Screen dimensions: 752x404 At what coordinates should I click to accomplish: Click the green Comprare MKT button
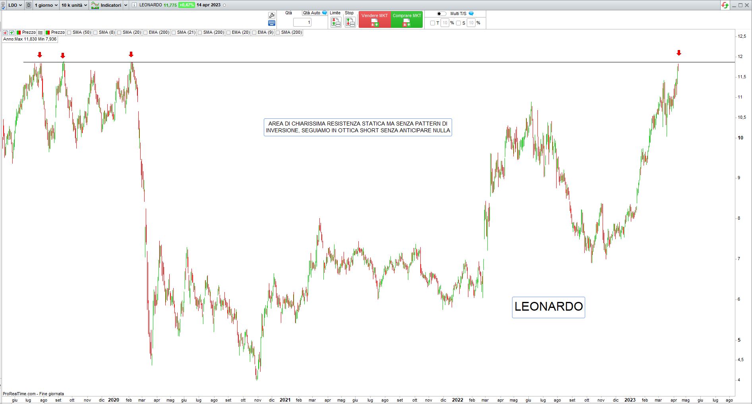point(407,19)
